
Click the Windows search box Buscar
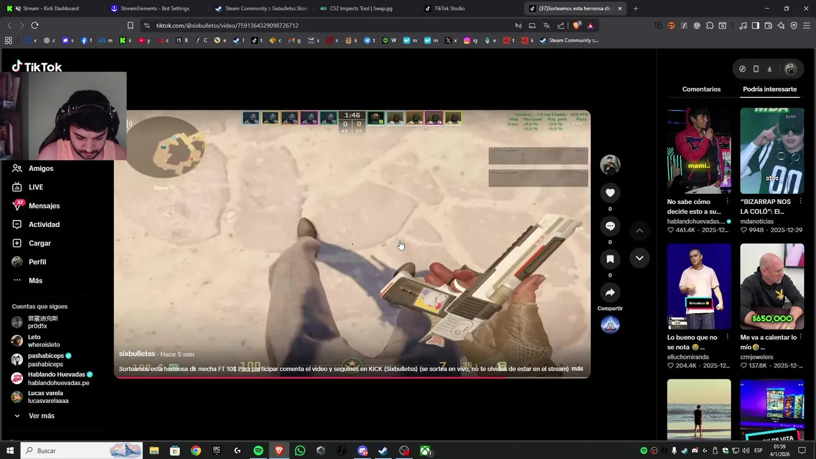[x=82, y=451]
